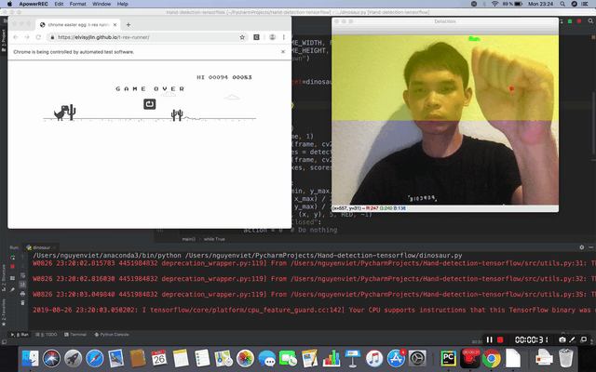Open the Chrome profile avatar icon
596x372 pixels.
click(272, 37)
